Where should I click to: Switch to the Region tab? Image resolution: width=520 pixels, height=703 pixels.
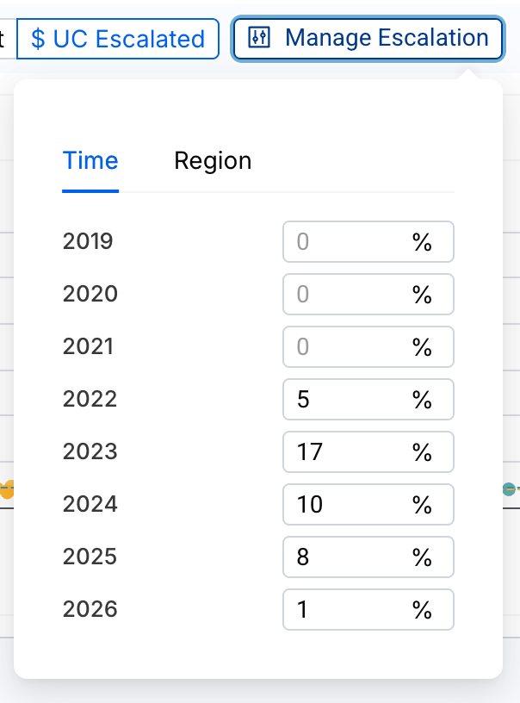213,160
